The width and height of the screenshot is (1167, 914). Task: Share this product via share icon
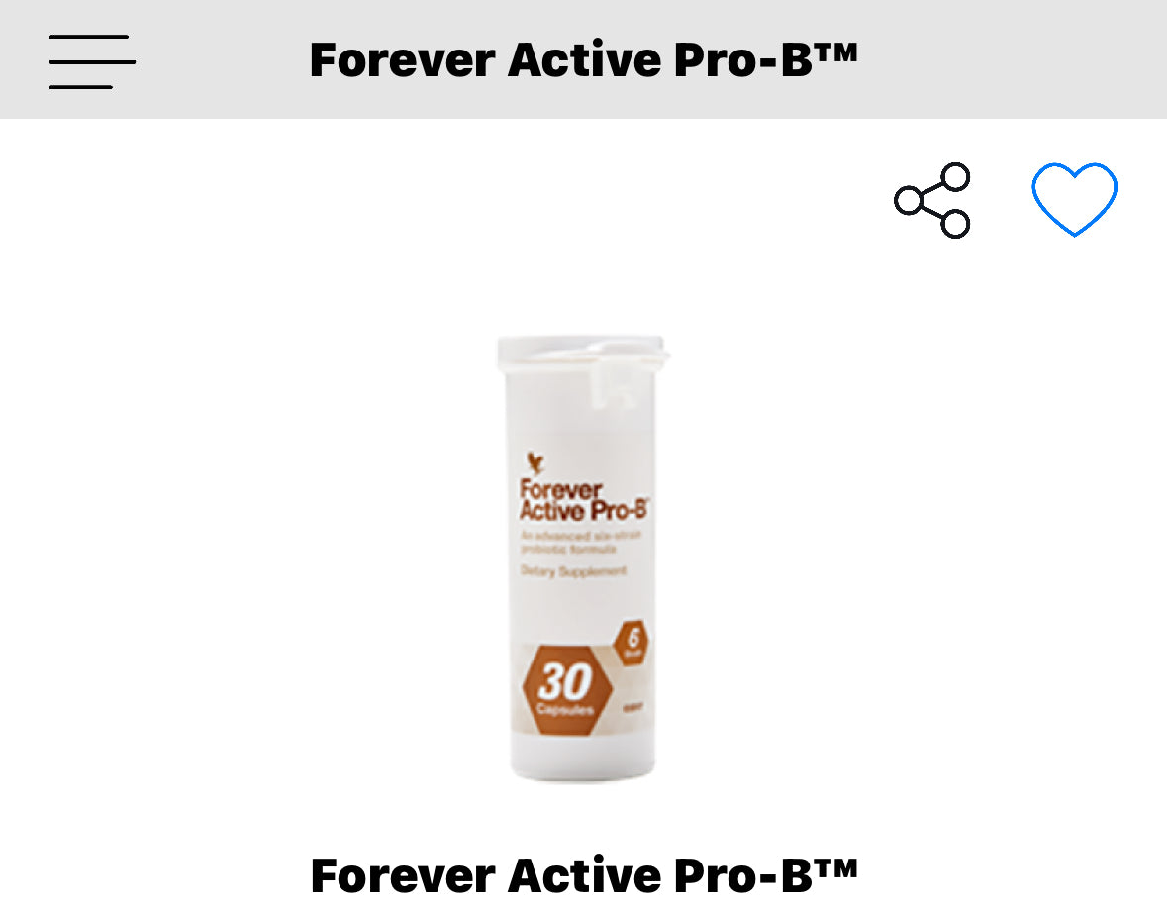click(932, 200)
